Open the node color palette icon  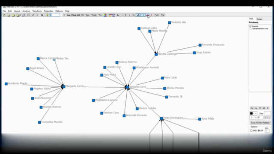pos(105,15)
